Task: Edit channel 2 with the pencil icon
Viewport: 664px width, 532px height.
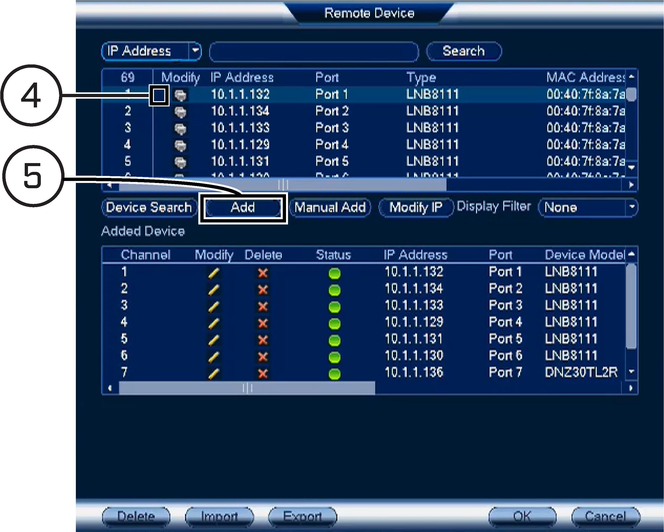Action: (x=213, y=290)
